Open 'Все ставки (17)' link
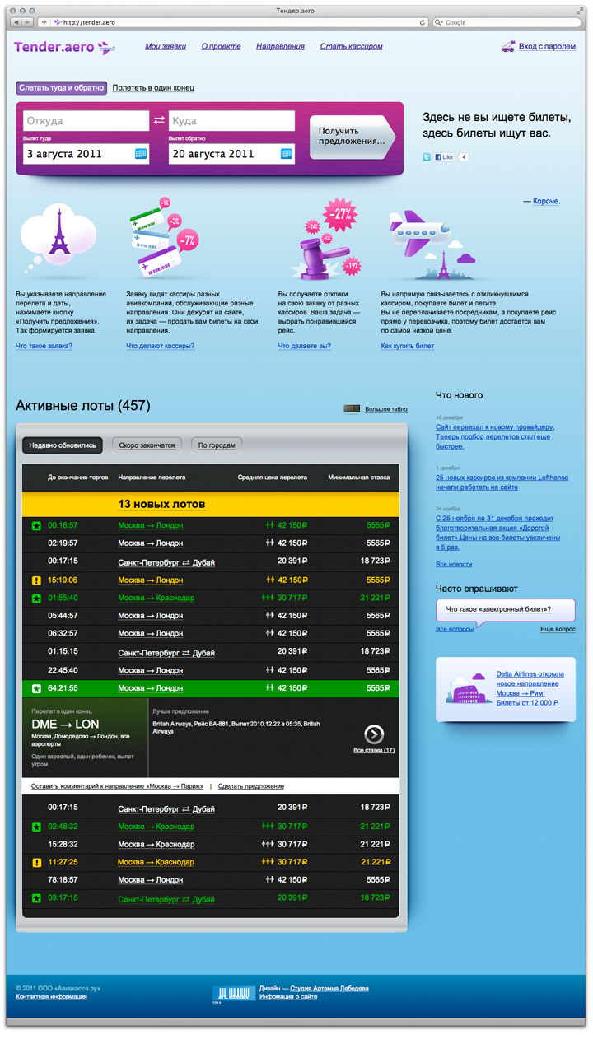Image resolution: width=593 pixels, height=1039 pixels. click(373, 750)
